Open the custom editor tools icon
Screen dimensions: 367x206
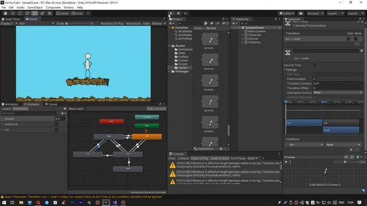(50, 13)
